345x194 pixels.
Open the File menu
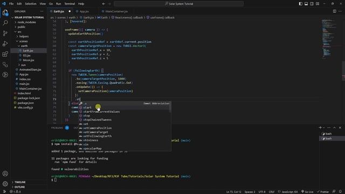click(11, 4)
